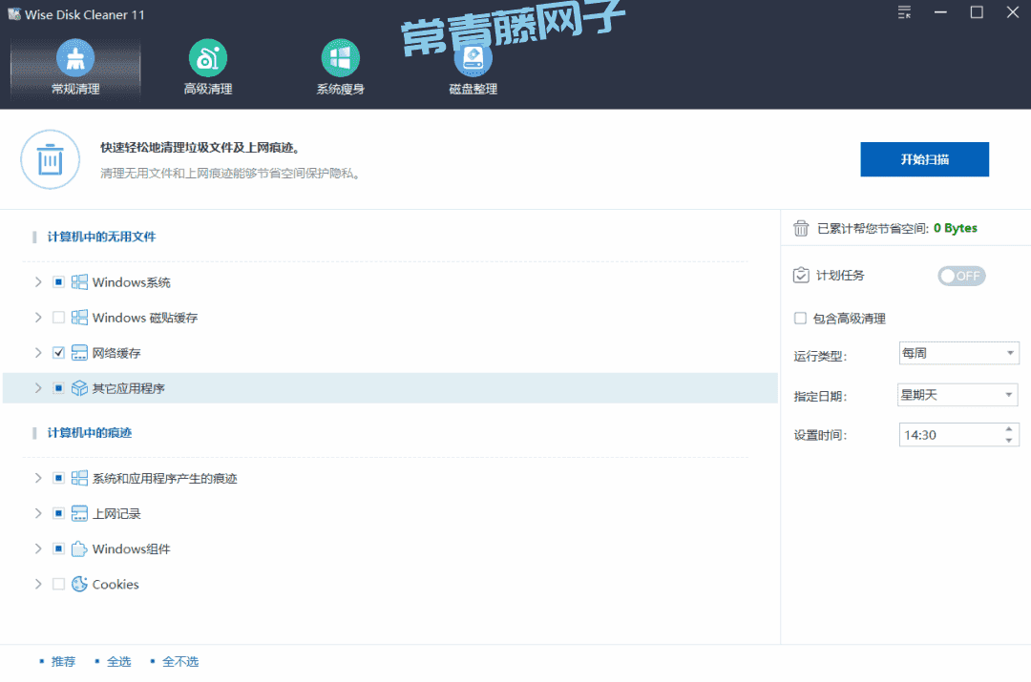Viewport: 1031px width, 682px height.
Task: Increase time with the up arrow
Action: click(x=1009, y=429)
